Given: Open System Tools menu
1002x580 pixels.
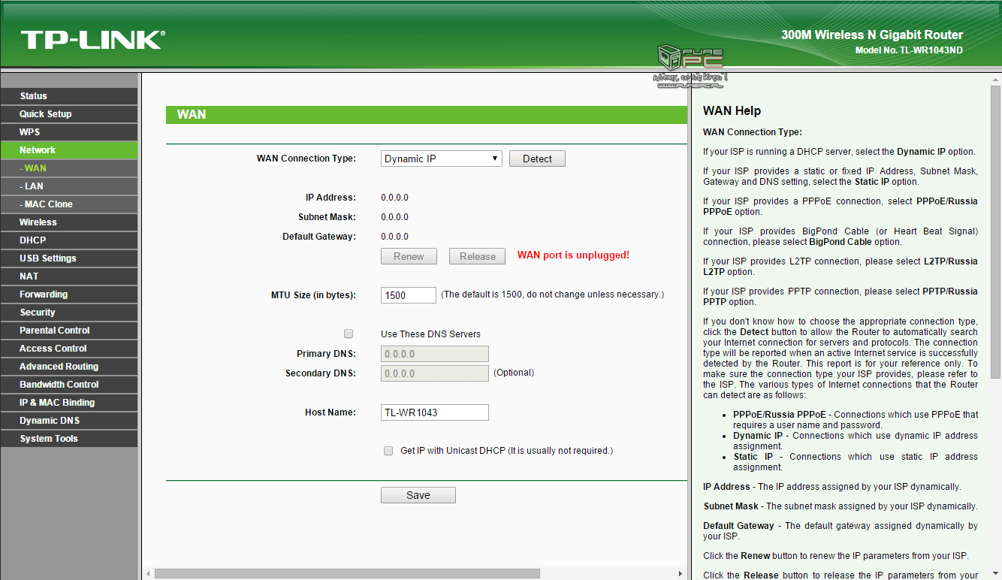Looking at the screenshot, I should point(69,439).
